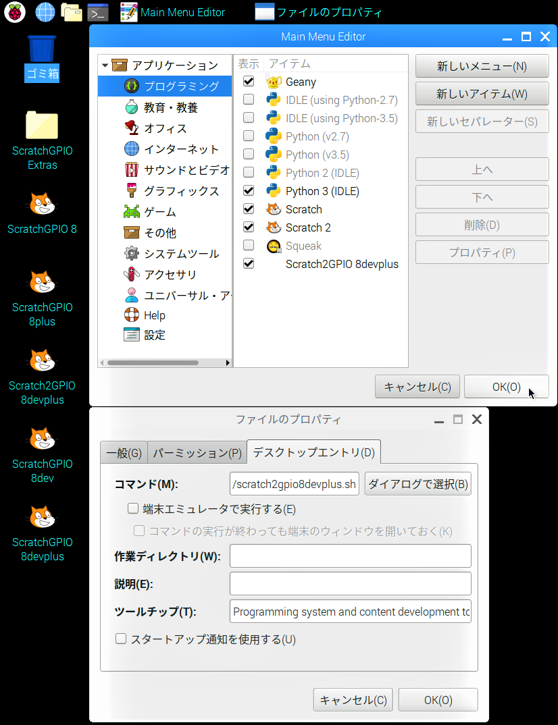Click the Python 3 (IDLE) icon
The image size is (558, 725).
click(274, 191)
